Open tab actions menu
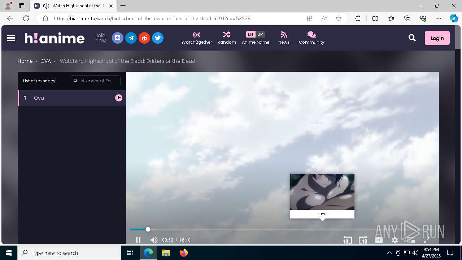Image resolution: width=462 pixels, height=260 pixels. tap(22, 6)
